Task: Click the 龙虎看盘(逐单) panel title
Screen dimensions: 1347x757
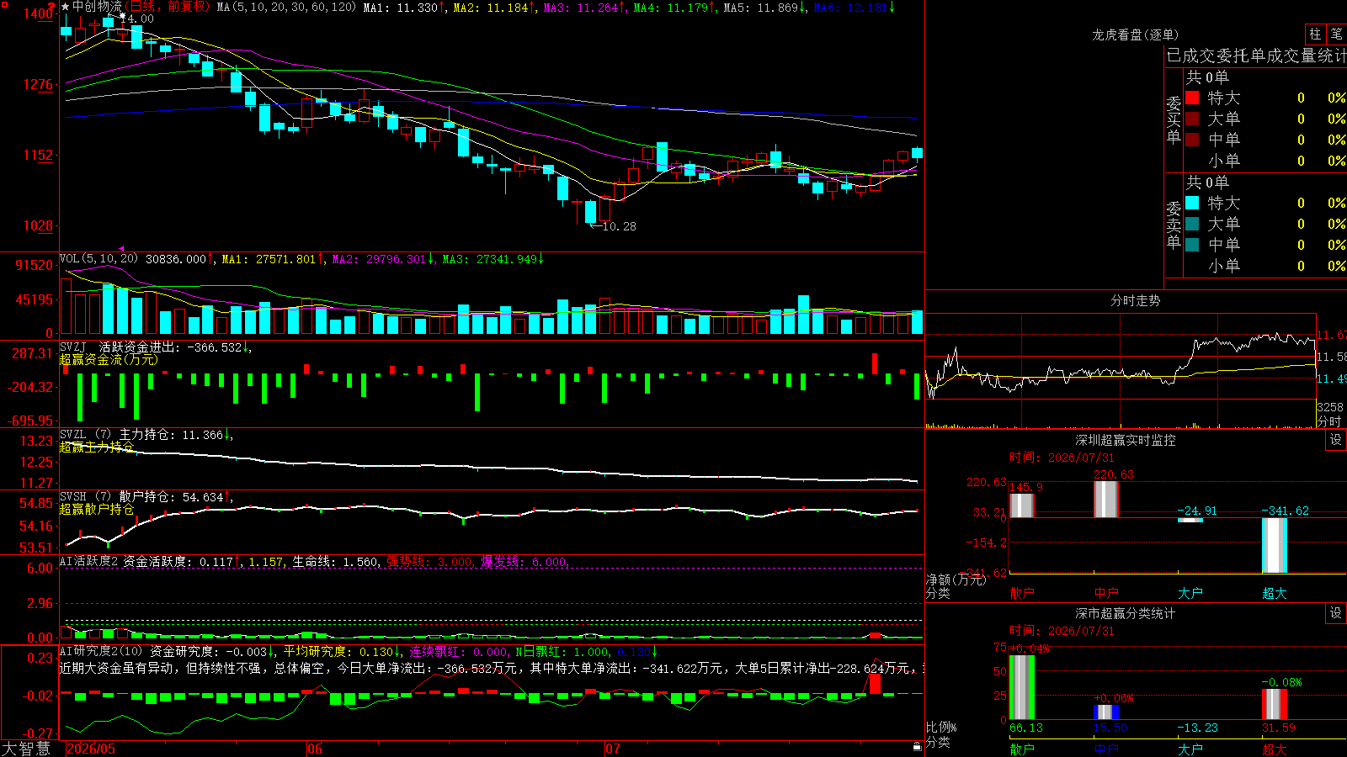Action: pos(1135,34)
